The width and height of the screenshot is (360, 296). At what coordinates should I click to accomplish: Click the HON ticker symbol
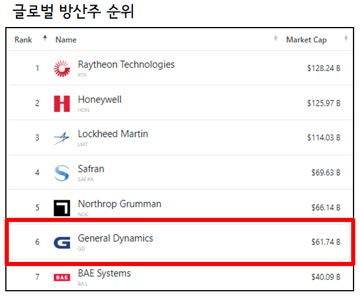click(x=84, y=110)
